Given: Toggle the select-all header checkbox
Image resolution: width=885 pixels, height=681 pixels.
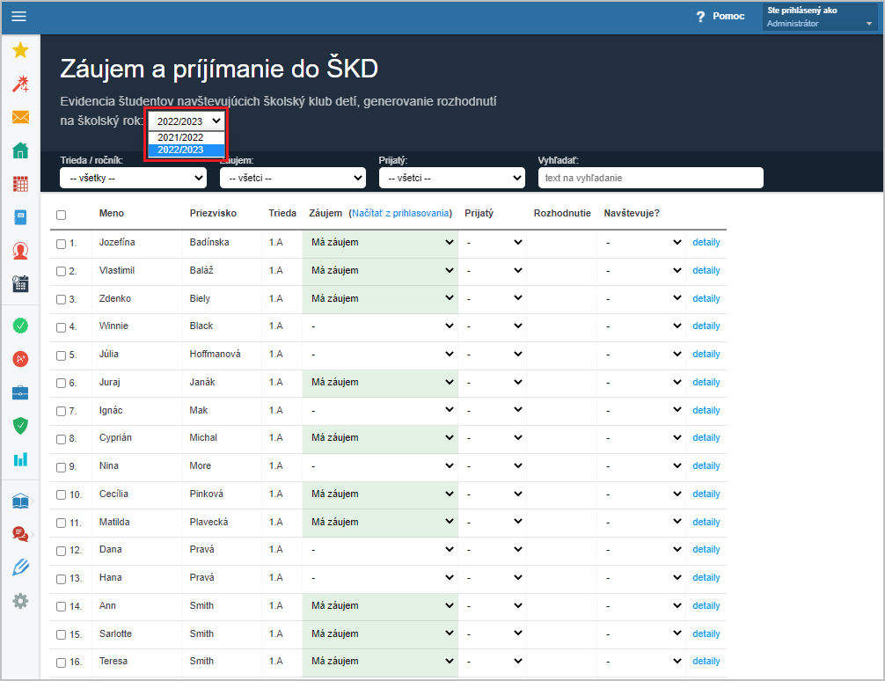Looking at the screenshot, I should point(61,215).
